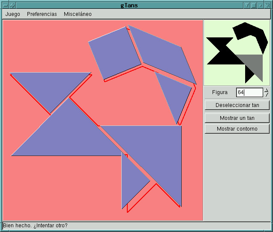Click the status bar message text

pyautogui.click(x=35, y=226)
